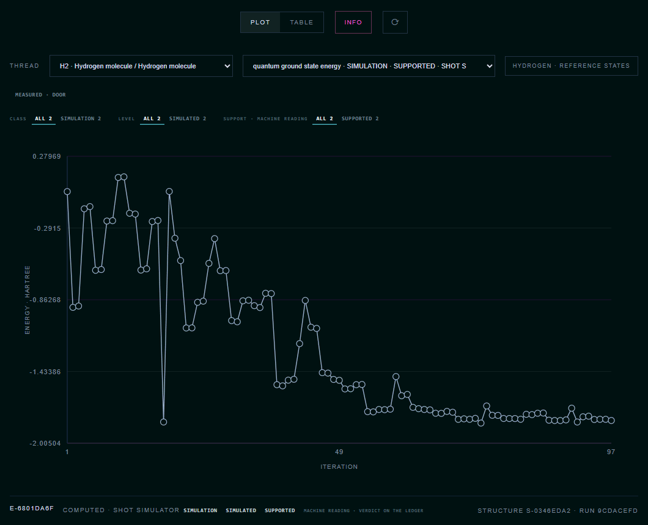
Task: Click the y-axis value 0.27969
Action: click(x=46, y=156)
